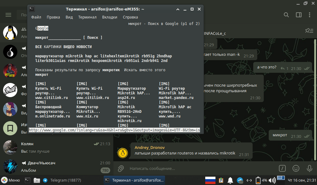
Task: Open Telegram chat three-dots menu
Action: pos(309,15)
